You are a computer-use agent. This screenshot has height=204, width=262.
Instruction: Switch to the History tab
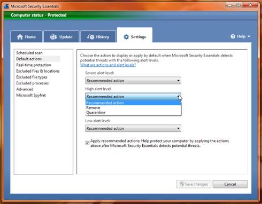point(98,37)
